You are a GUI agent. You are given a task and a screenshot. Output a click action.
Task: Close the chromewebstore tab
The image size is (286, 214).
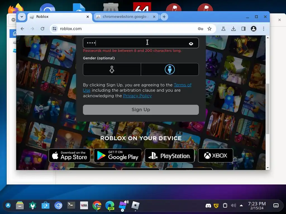coord(154,17)
